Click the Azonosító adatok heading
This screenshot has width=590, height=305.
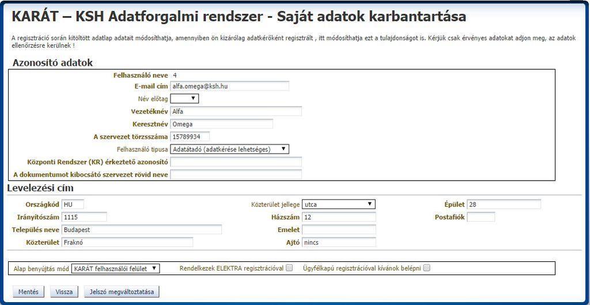[52, 63]
